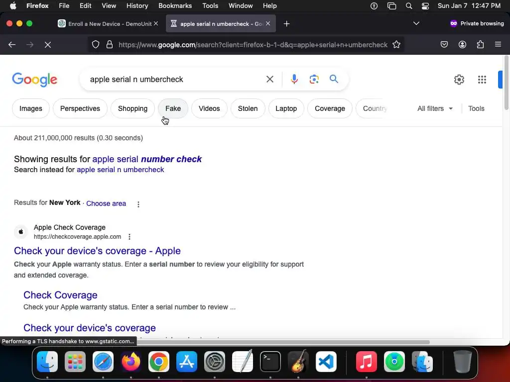Filter results by Videos
This screenshot has width=510, height=382.
pyautogui.click(x=209, y=108)
